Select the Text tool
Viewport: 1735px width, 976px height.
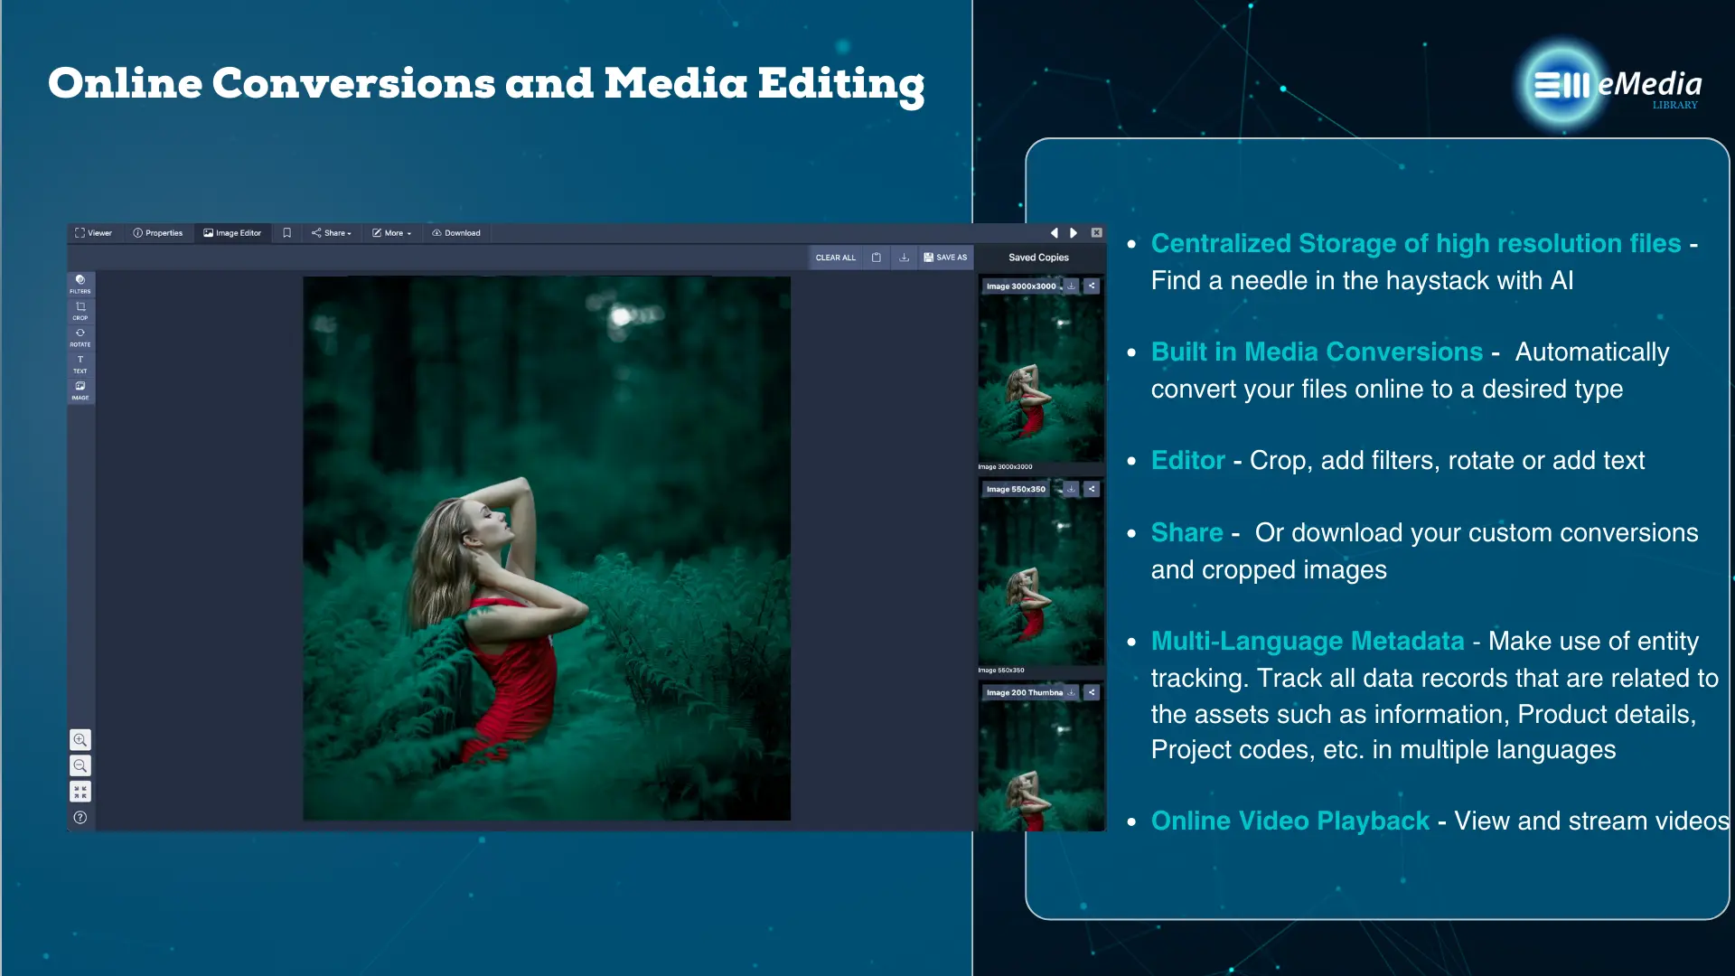tap(80, 363)
